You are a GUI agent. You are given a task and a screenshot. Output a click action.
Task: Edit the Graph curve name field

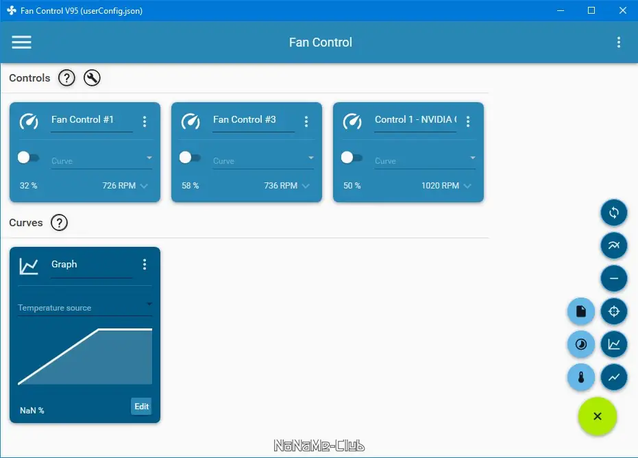(92, 267)
